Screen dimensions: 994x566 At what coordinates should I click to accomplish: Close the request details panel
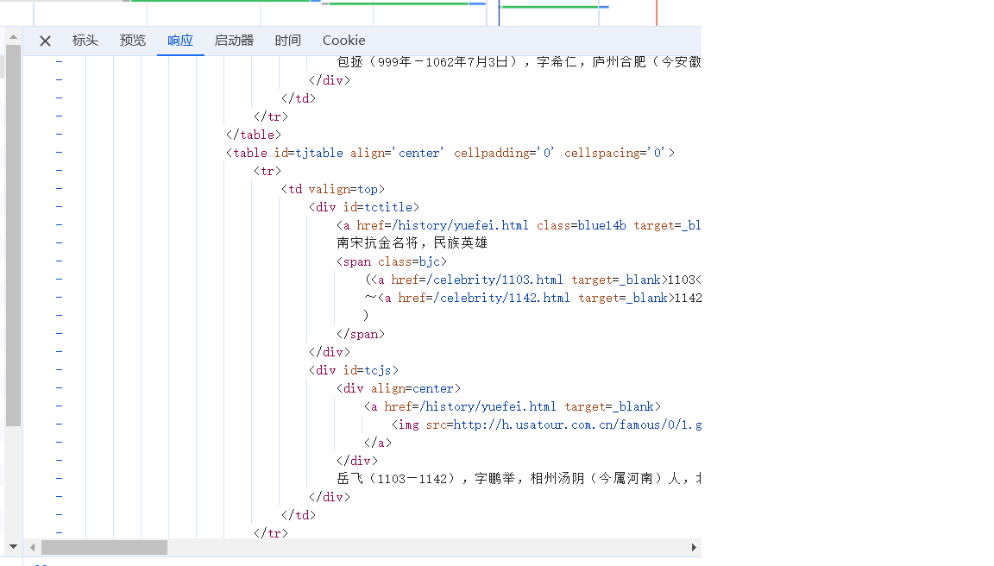(x=45, y=41)
